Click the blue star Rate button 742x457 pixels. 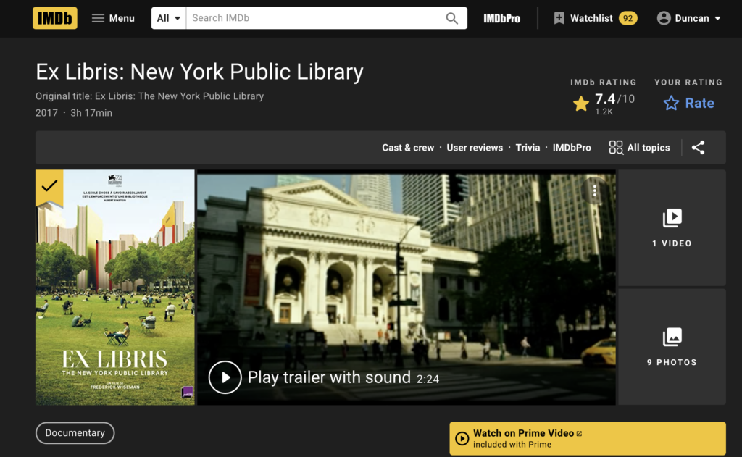pos(689,104)
